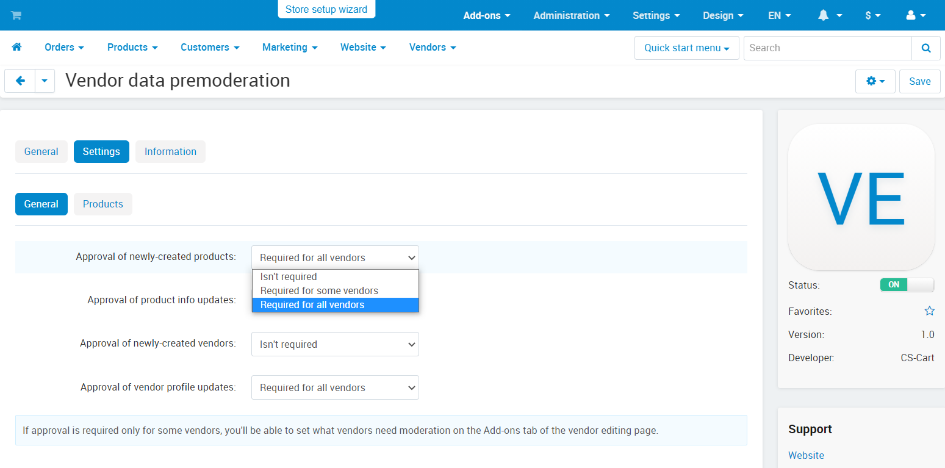Open the Customers menu

[x=210, y=47]
